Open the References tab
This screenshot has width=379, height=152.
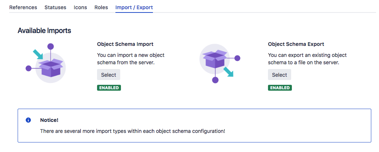coord(23,7)
